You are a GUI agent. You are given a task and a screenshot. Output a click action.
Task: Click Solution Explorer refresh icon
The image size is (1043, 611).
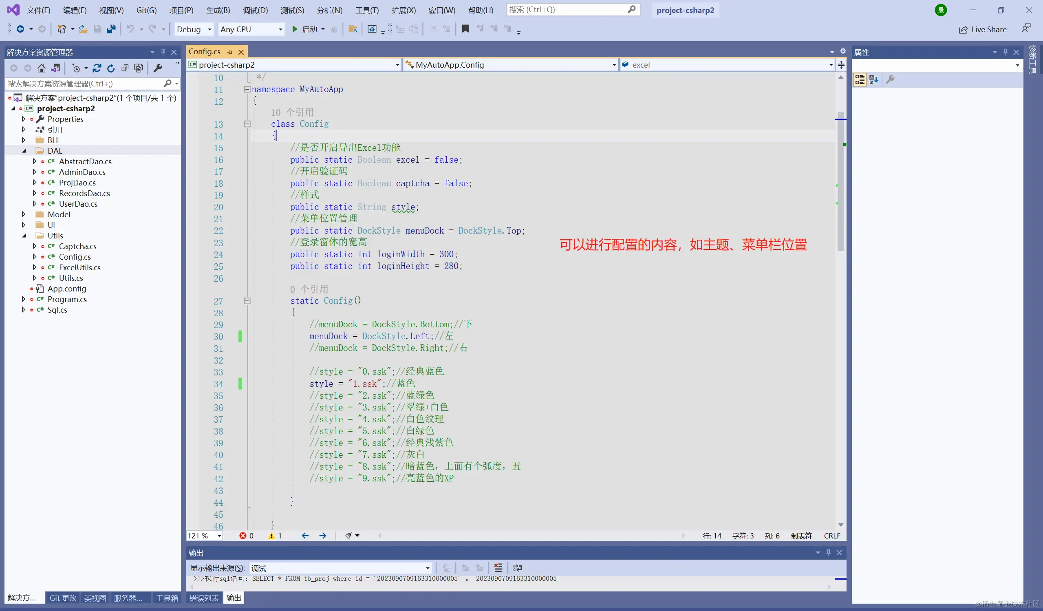click(x=110, y=68)
